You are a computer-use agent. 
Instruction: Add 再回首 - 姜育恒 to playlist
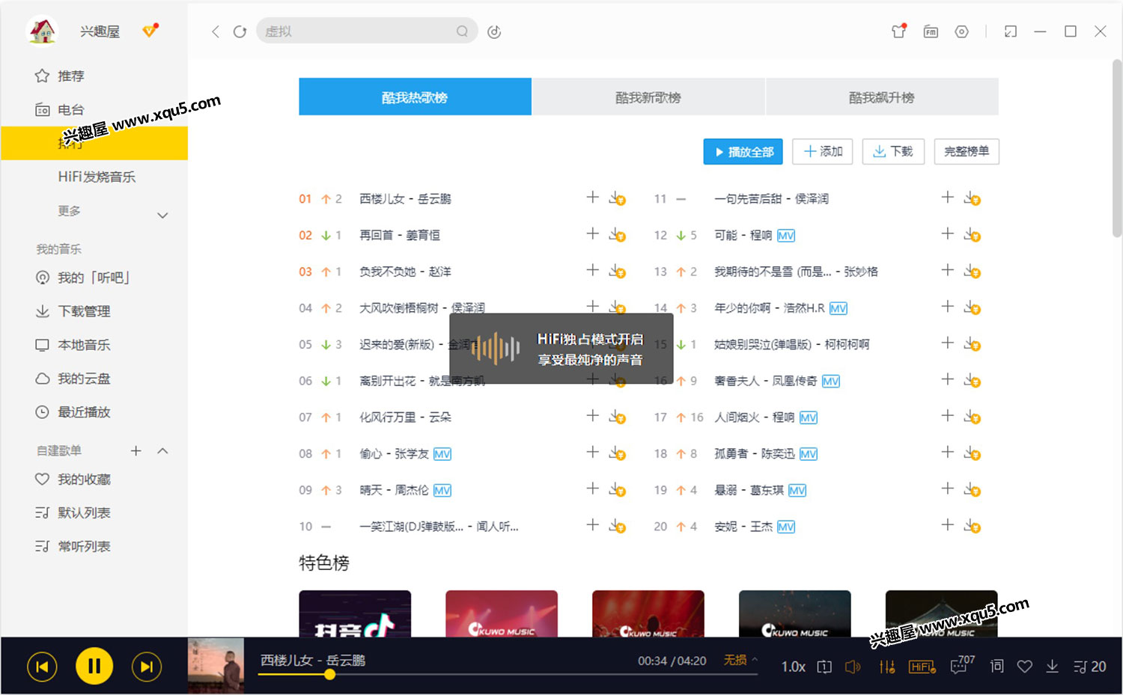point(592,233)
